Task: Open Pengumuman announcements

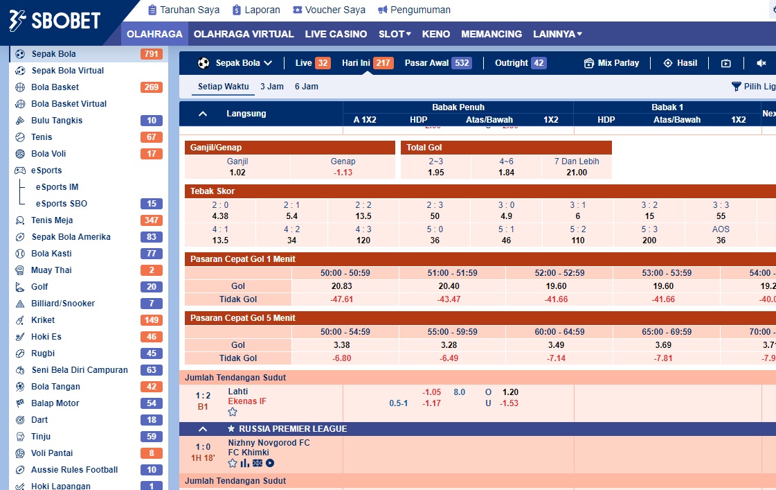Action: (x=414, y=10)
